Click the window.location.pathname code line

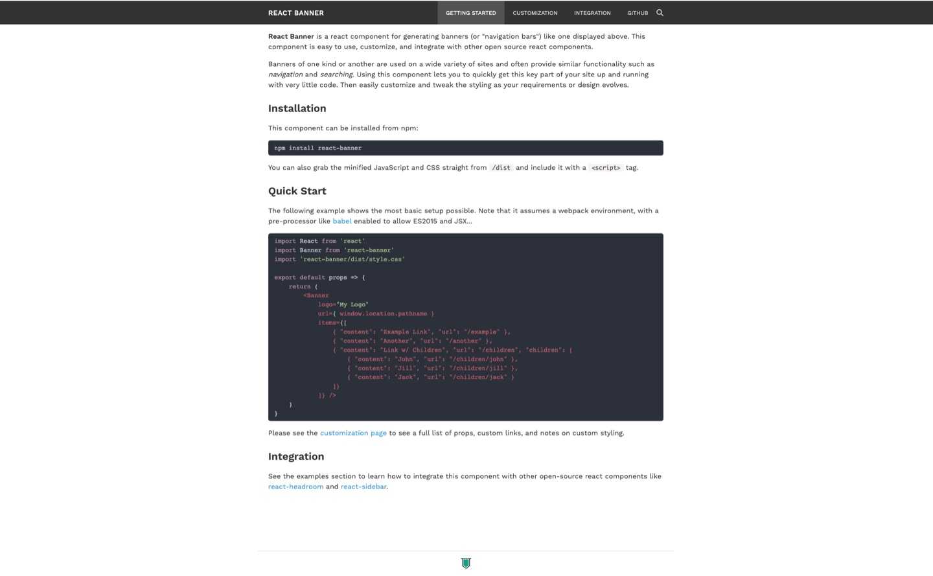coord(376,314)
